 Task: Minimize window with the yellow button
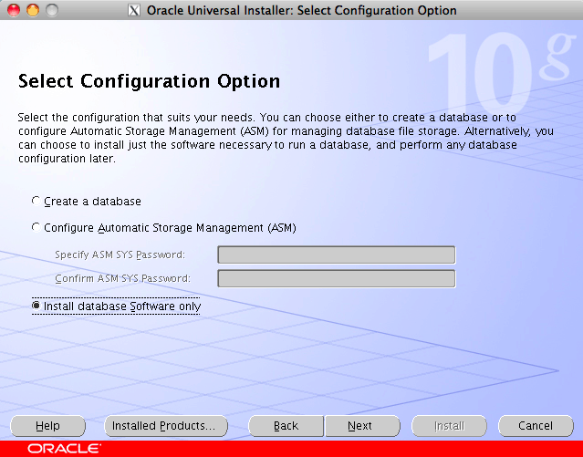[x=33, y=11]
